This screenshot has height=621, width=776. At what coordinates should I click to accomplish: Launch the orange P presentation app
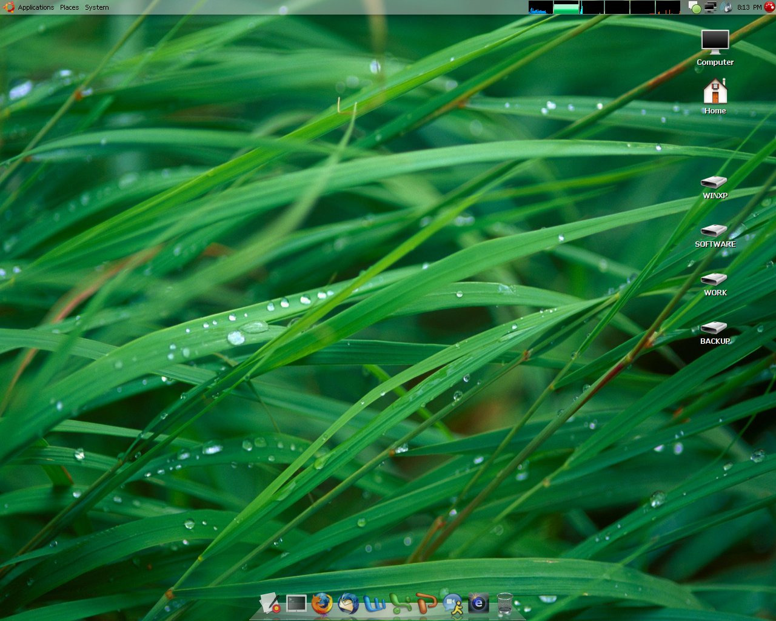(x=427, y=603)
